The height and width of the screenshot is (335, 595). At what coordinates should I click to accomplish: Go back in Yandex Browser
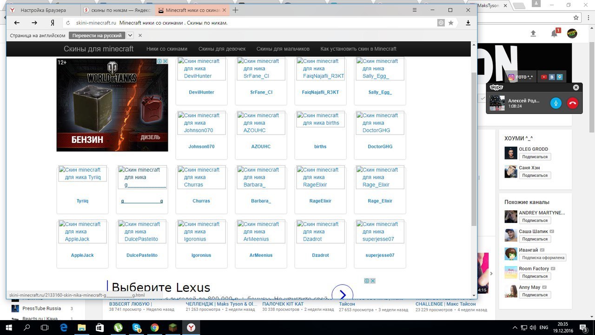coord(17,23)
